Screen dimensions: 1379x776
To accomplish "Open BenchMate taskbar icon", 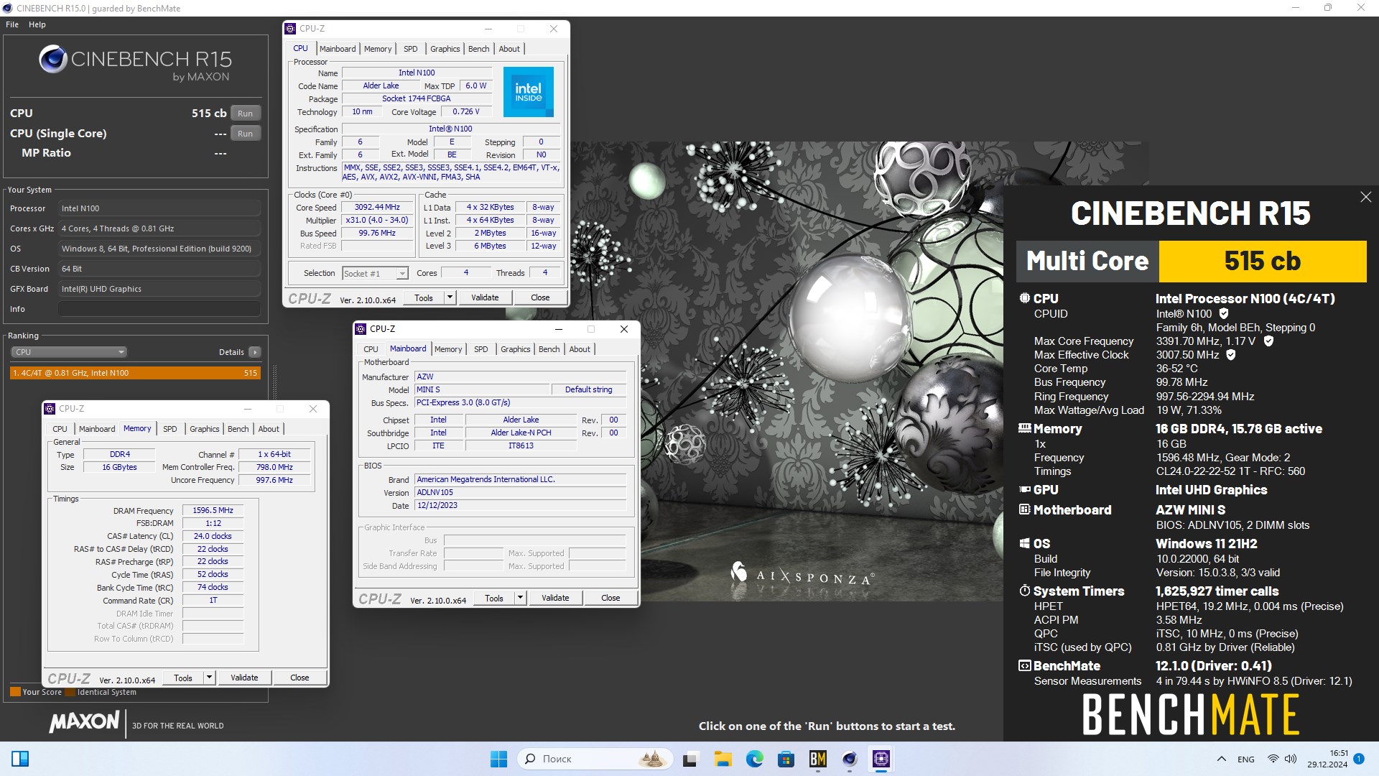I will 817,759.
